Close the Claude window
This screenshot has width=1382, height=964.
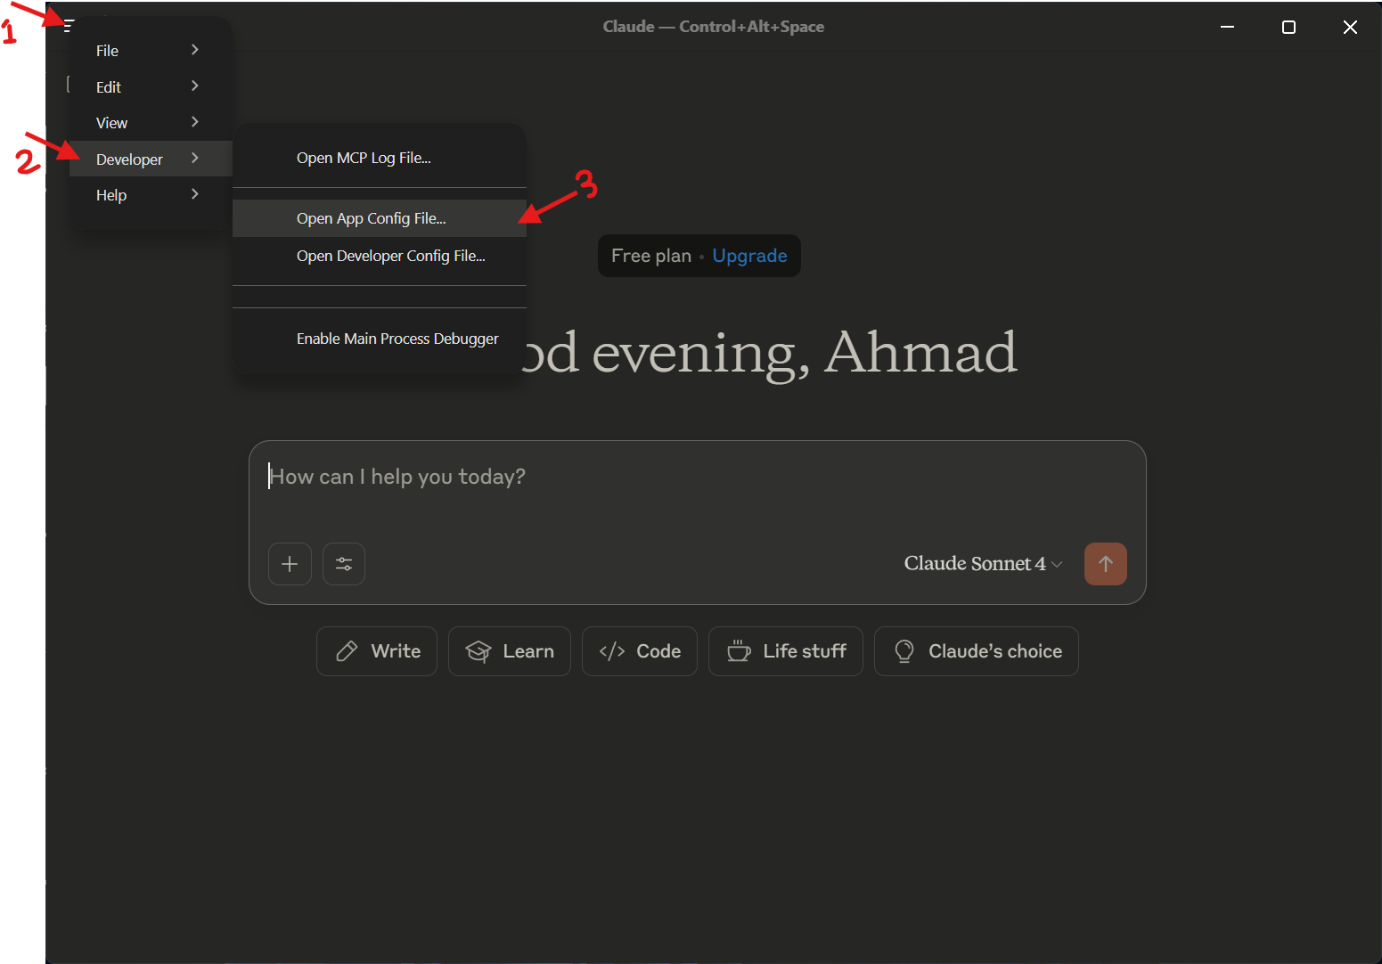1350,27
